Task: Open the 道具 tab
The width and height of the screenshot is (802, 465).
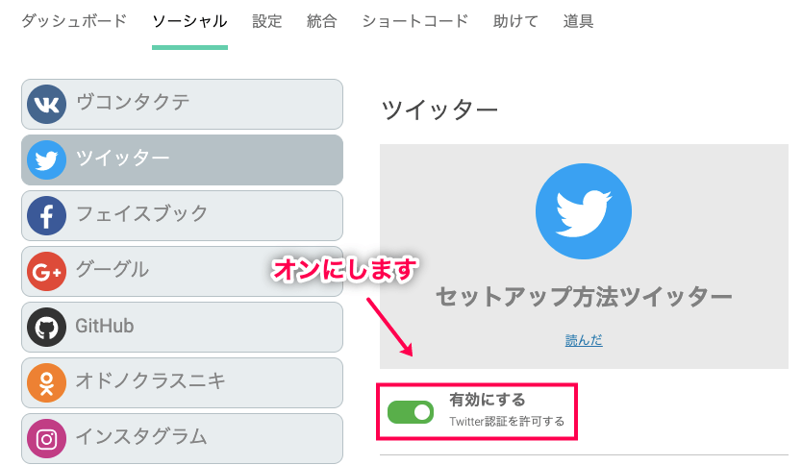Action: (x=578, y=21)
